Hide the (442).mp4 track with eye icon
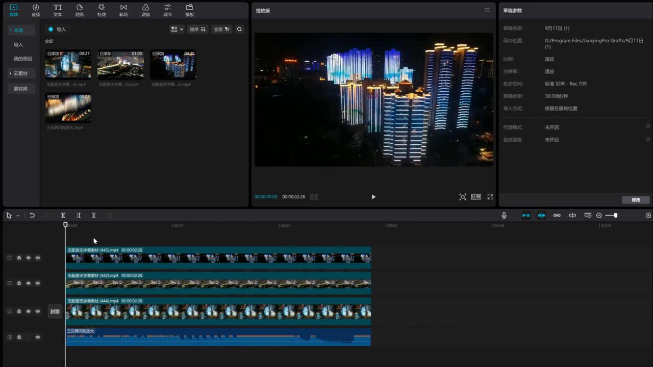 tap(28, 283)
